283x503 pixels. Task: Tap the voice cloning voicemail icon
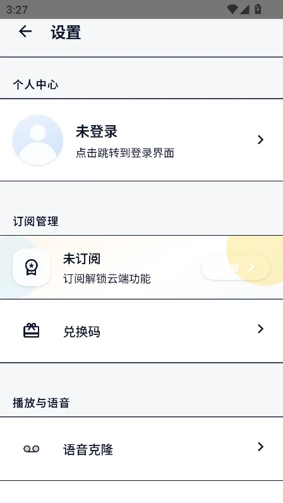pos(32,449)
